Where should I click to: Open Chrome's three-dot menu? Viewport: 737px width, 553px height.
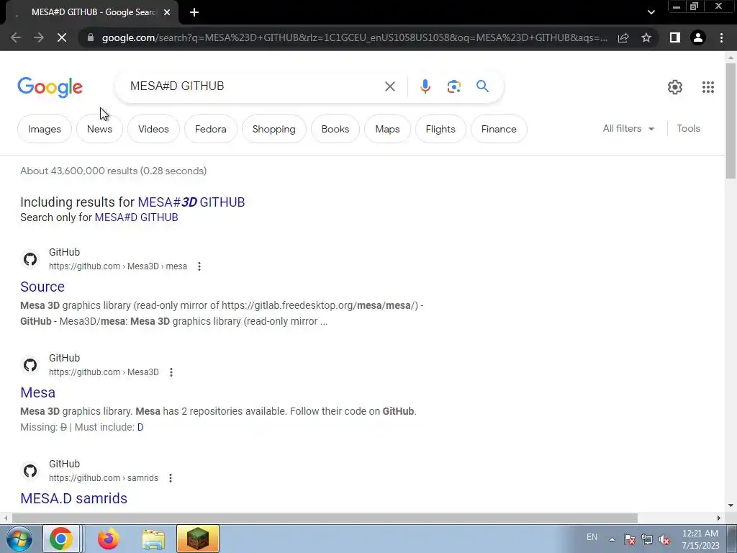[721, 37]
